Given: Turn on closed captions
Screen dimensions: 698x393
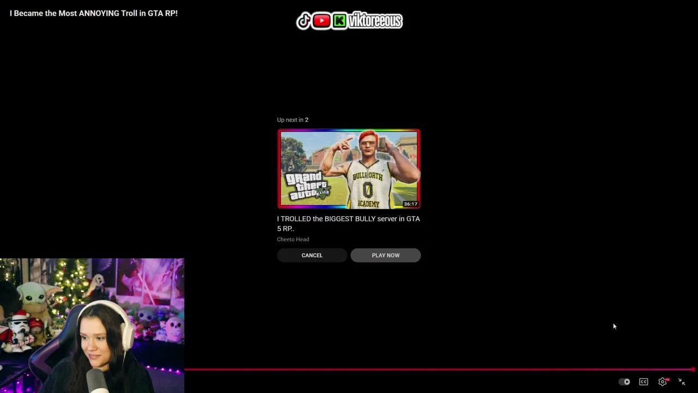Looking at the screenshot, I should click(x=643, y=382).
